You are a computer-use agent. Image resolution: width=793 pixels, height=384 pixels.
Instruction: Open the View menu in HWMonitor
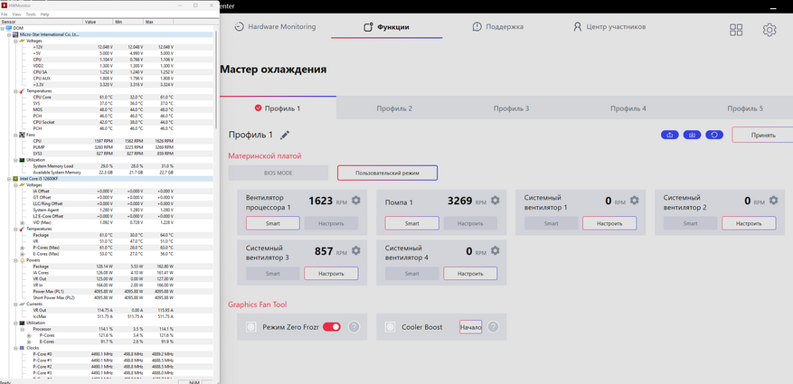16,14
